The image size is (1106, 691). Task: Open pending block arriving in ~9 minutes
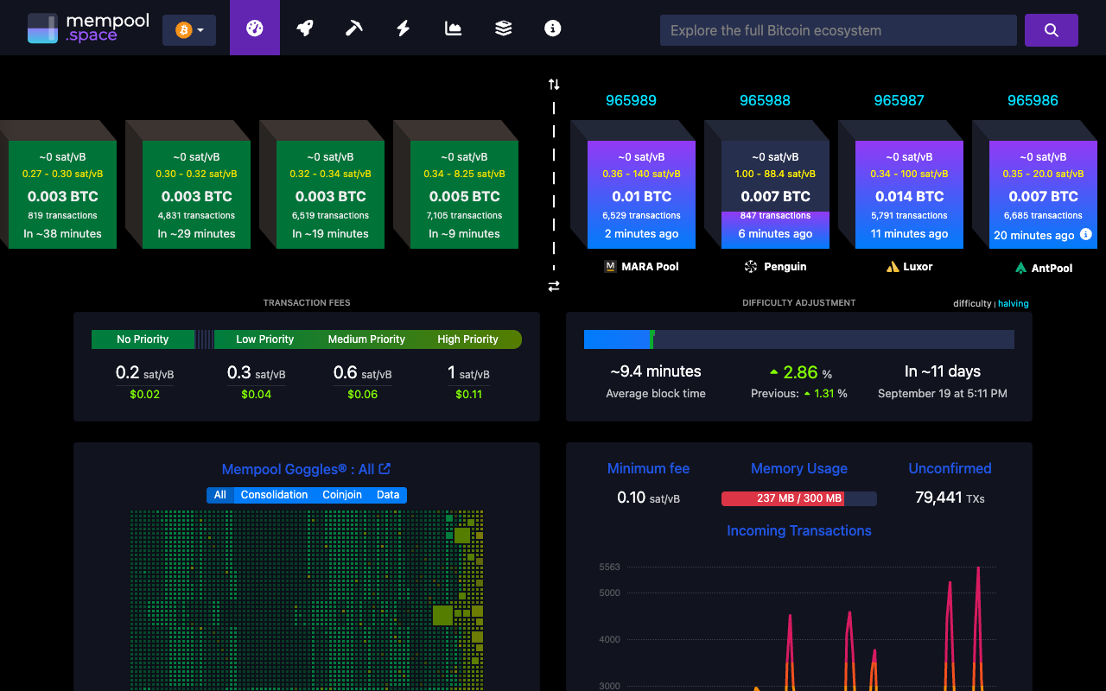pyautogui.click(x=464, y=195)
